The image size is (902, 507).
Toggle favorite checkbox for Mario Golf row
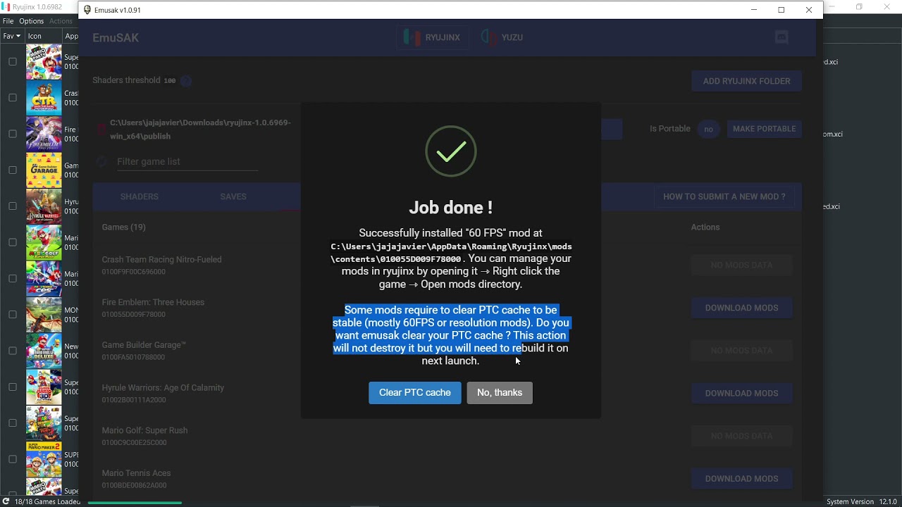click(13, 242)
